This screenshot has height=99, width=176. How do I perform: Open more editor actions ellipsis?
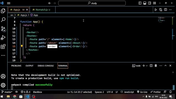170,10
